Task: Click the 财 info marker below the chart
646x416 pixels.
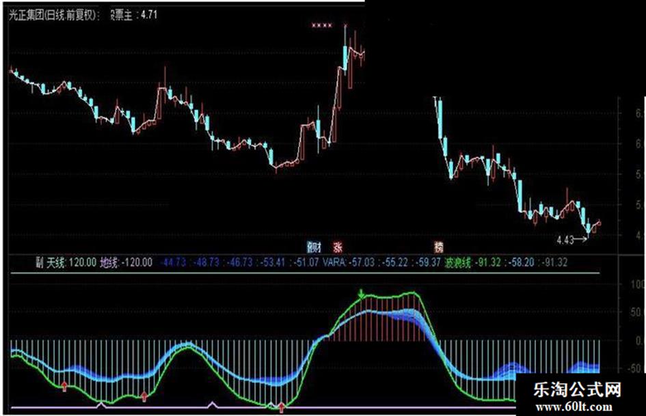Action: (x=314, y=247)
